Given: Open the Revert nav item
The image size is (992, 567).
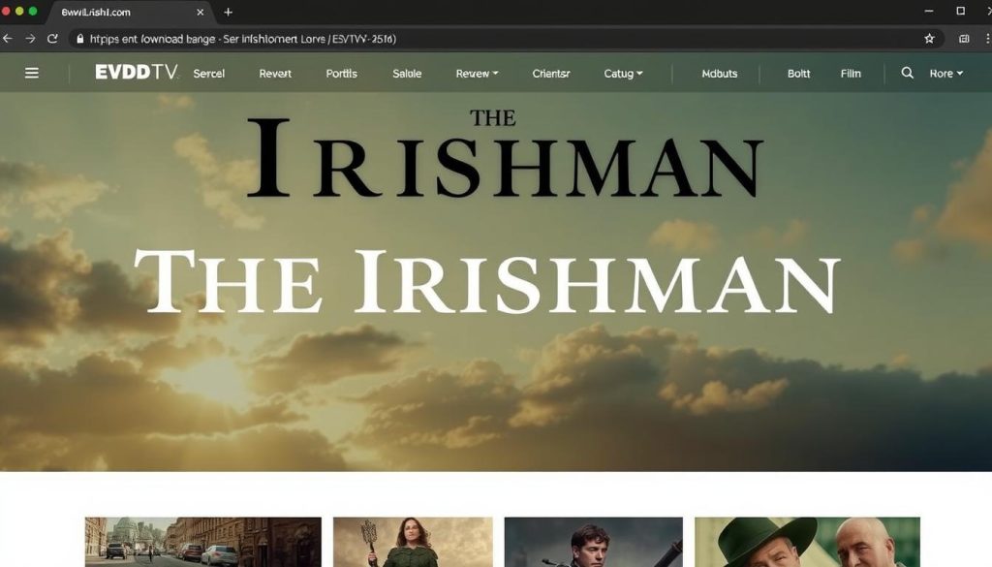Looking at the screenshot, I should coord(275,74).
